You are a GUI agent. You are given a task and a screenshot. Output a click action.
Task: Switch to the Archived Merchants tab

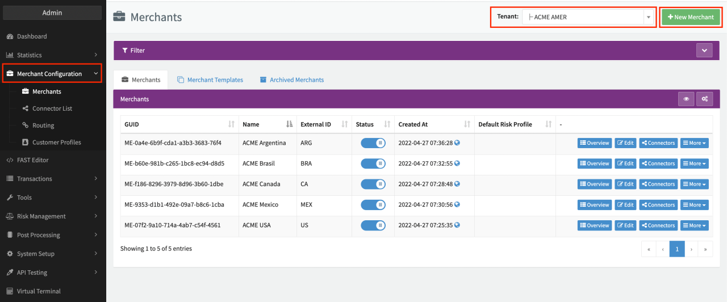point(292,80)
